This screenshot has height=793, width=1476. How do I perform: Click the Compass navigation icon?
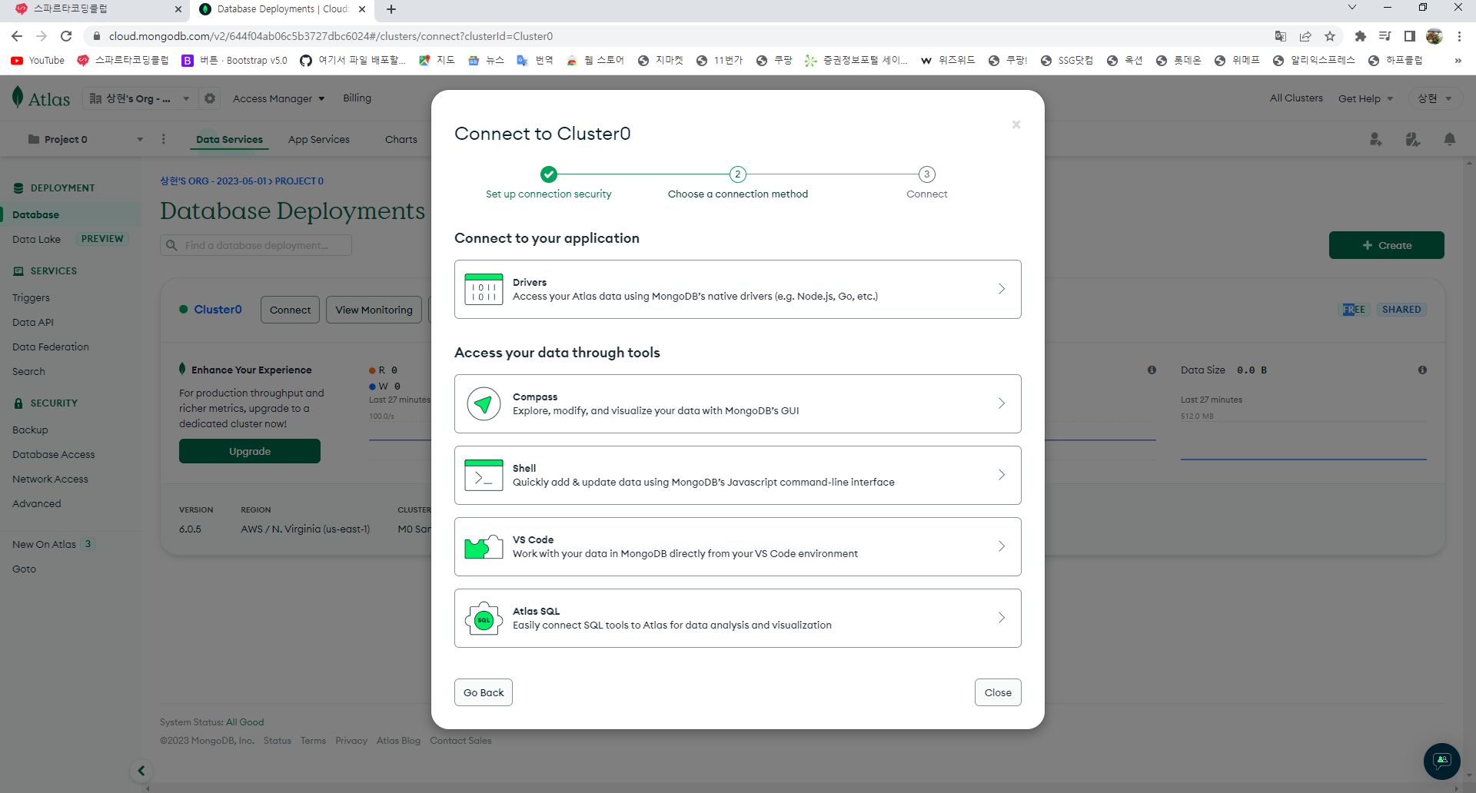point(484,403)
